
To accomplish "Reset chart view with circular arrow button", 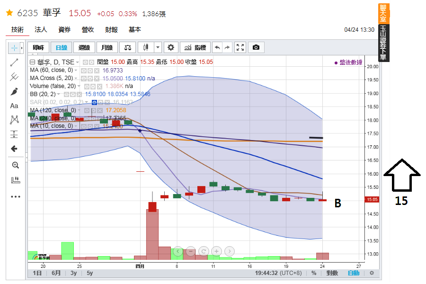I will (204, 251).
